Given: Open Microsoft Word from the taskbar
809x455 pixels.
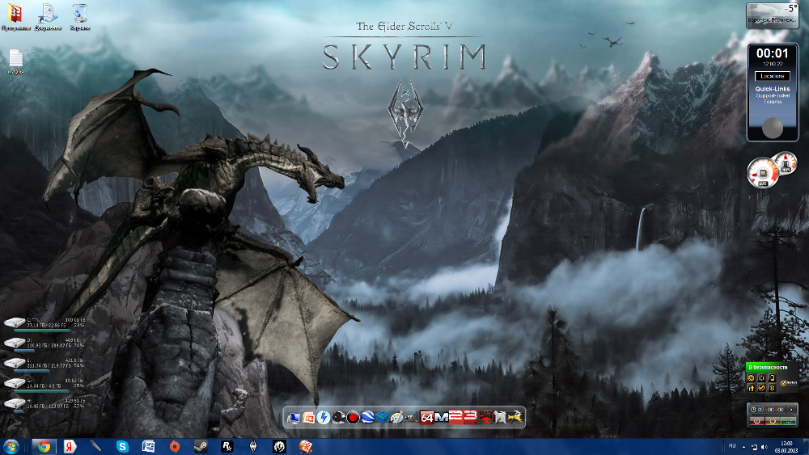Looking at the screenshot, I should coord(149,447).
